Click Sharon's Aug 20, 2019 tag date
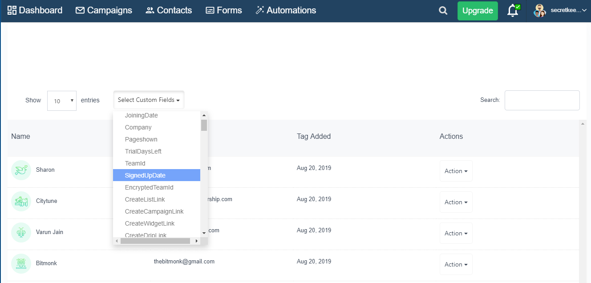This screenshot has height=283, width=591. click(314, 168)
